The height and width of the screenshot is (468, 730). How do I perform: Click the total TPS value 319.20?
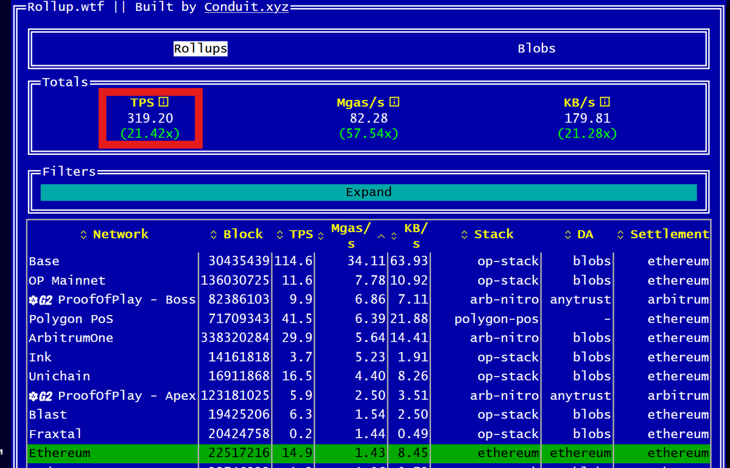[150, 118]
